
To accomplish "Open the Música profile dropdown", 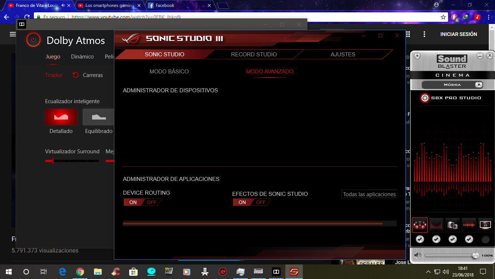I will click(452, 85).
